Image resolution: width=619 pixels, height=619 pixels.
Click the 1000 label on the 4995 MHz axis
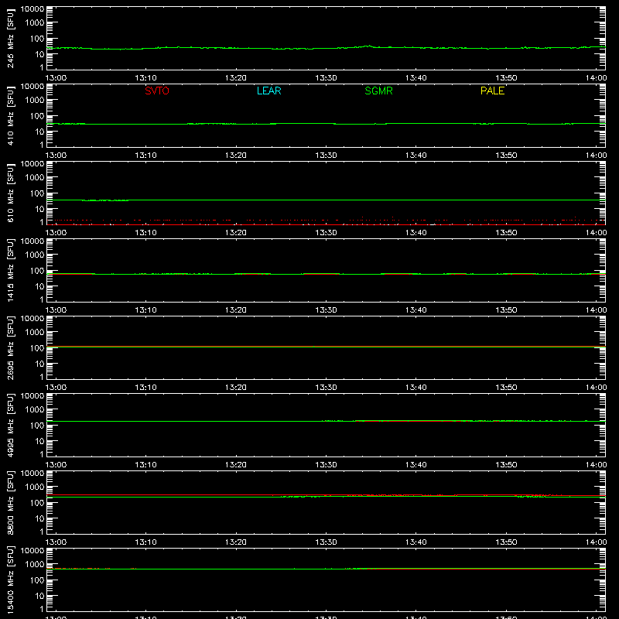(x=35, y=409)
